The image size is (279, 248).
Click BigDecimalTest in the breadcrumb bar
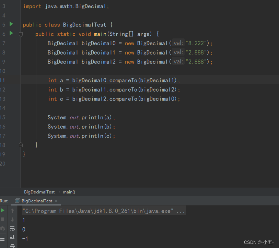39,192
